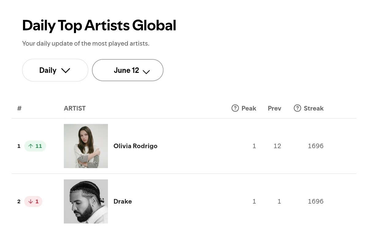Click the # rank column header
The image size is (368, 229).
tap(19, 108)
